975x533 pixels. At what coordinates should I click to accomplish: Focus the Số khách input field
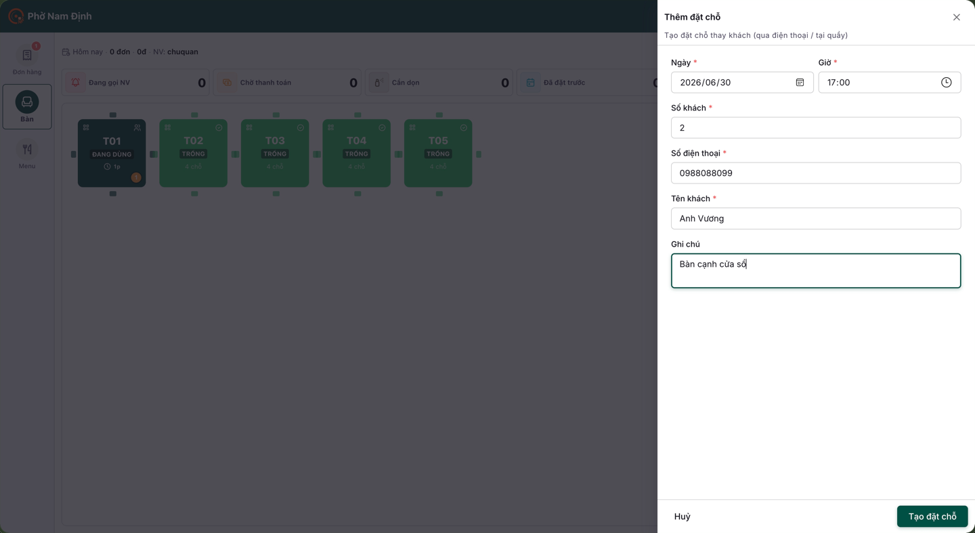click(816, 128)
